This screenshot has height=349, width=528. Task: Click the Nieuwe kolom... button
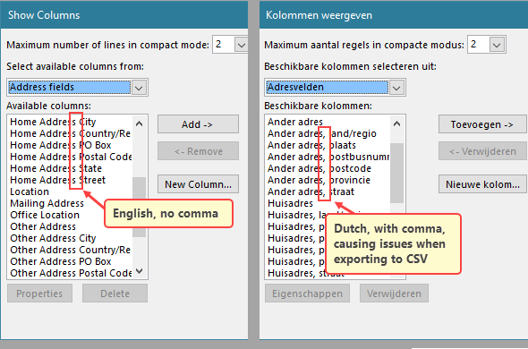coord(482,184)
